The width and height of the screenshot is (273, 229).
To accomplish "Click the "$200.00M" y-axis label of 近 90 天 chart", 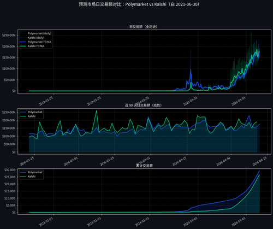I will coord(9,120).
